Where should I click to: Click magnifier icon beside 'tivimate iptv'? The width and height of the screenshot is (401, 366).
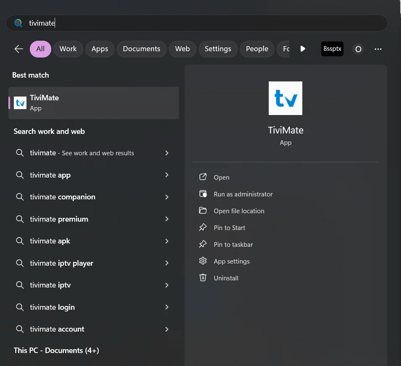click(20, 285)
